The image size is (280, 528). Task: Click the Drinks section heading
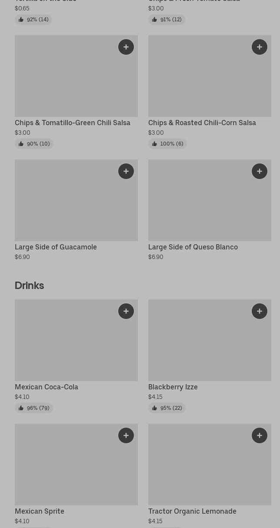pyautogui.click(x=29, y=285)
